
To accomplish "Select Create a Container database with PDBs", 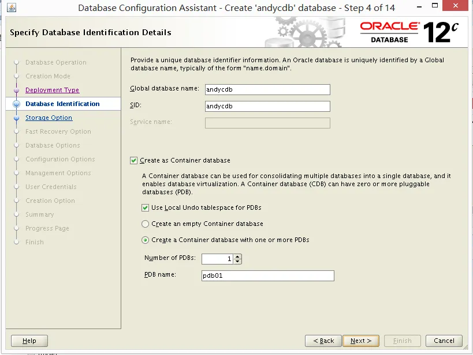I will [x=145, y=240].
